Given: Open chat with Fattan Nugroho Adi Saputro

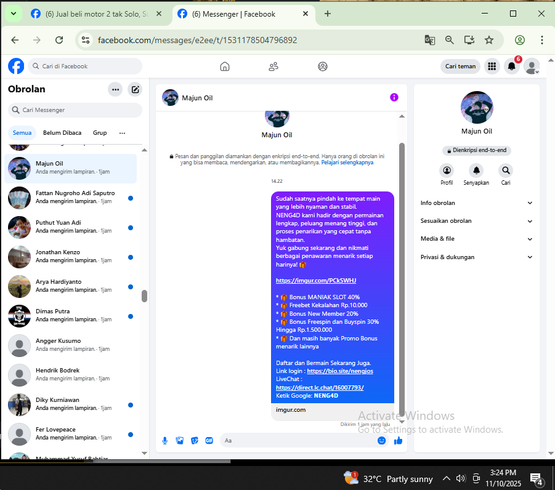Looking at the screenshot, I should [71, 198].
